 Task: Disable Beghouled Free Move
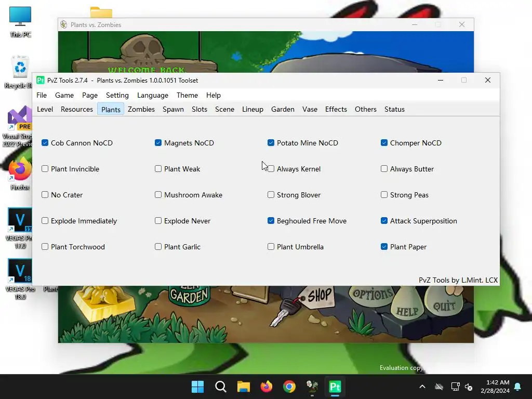tap(271, 220)
